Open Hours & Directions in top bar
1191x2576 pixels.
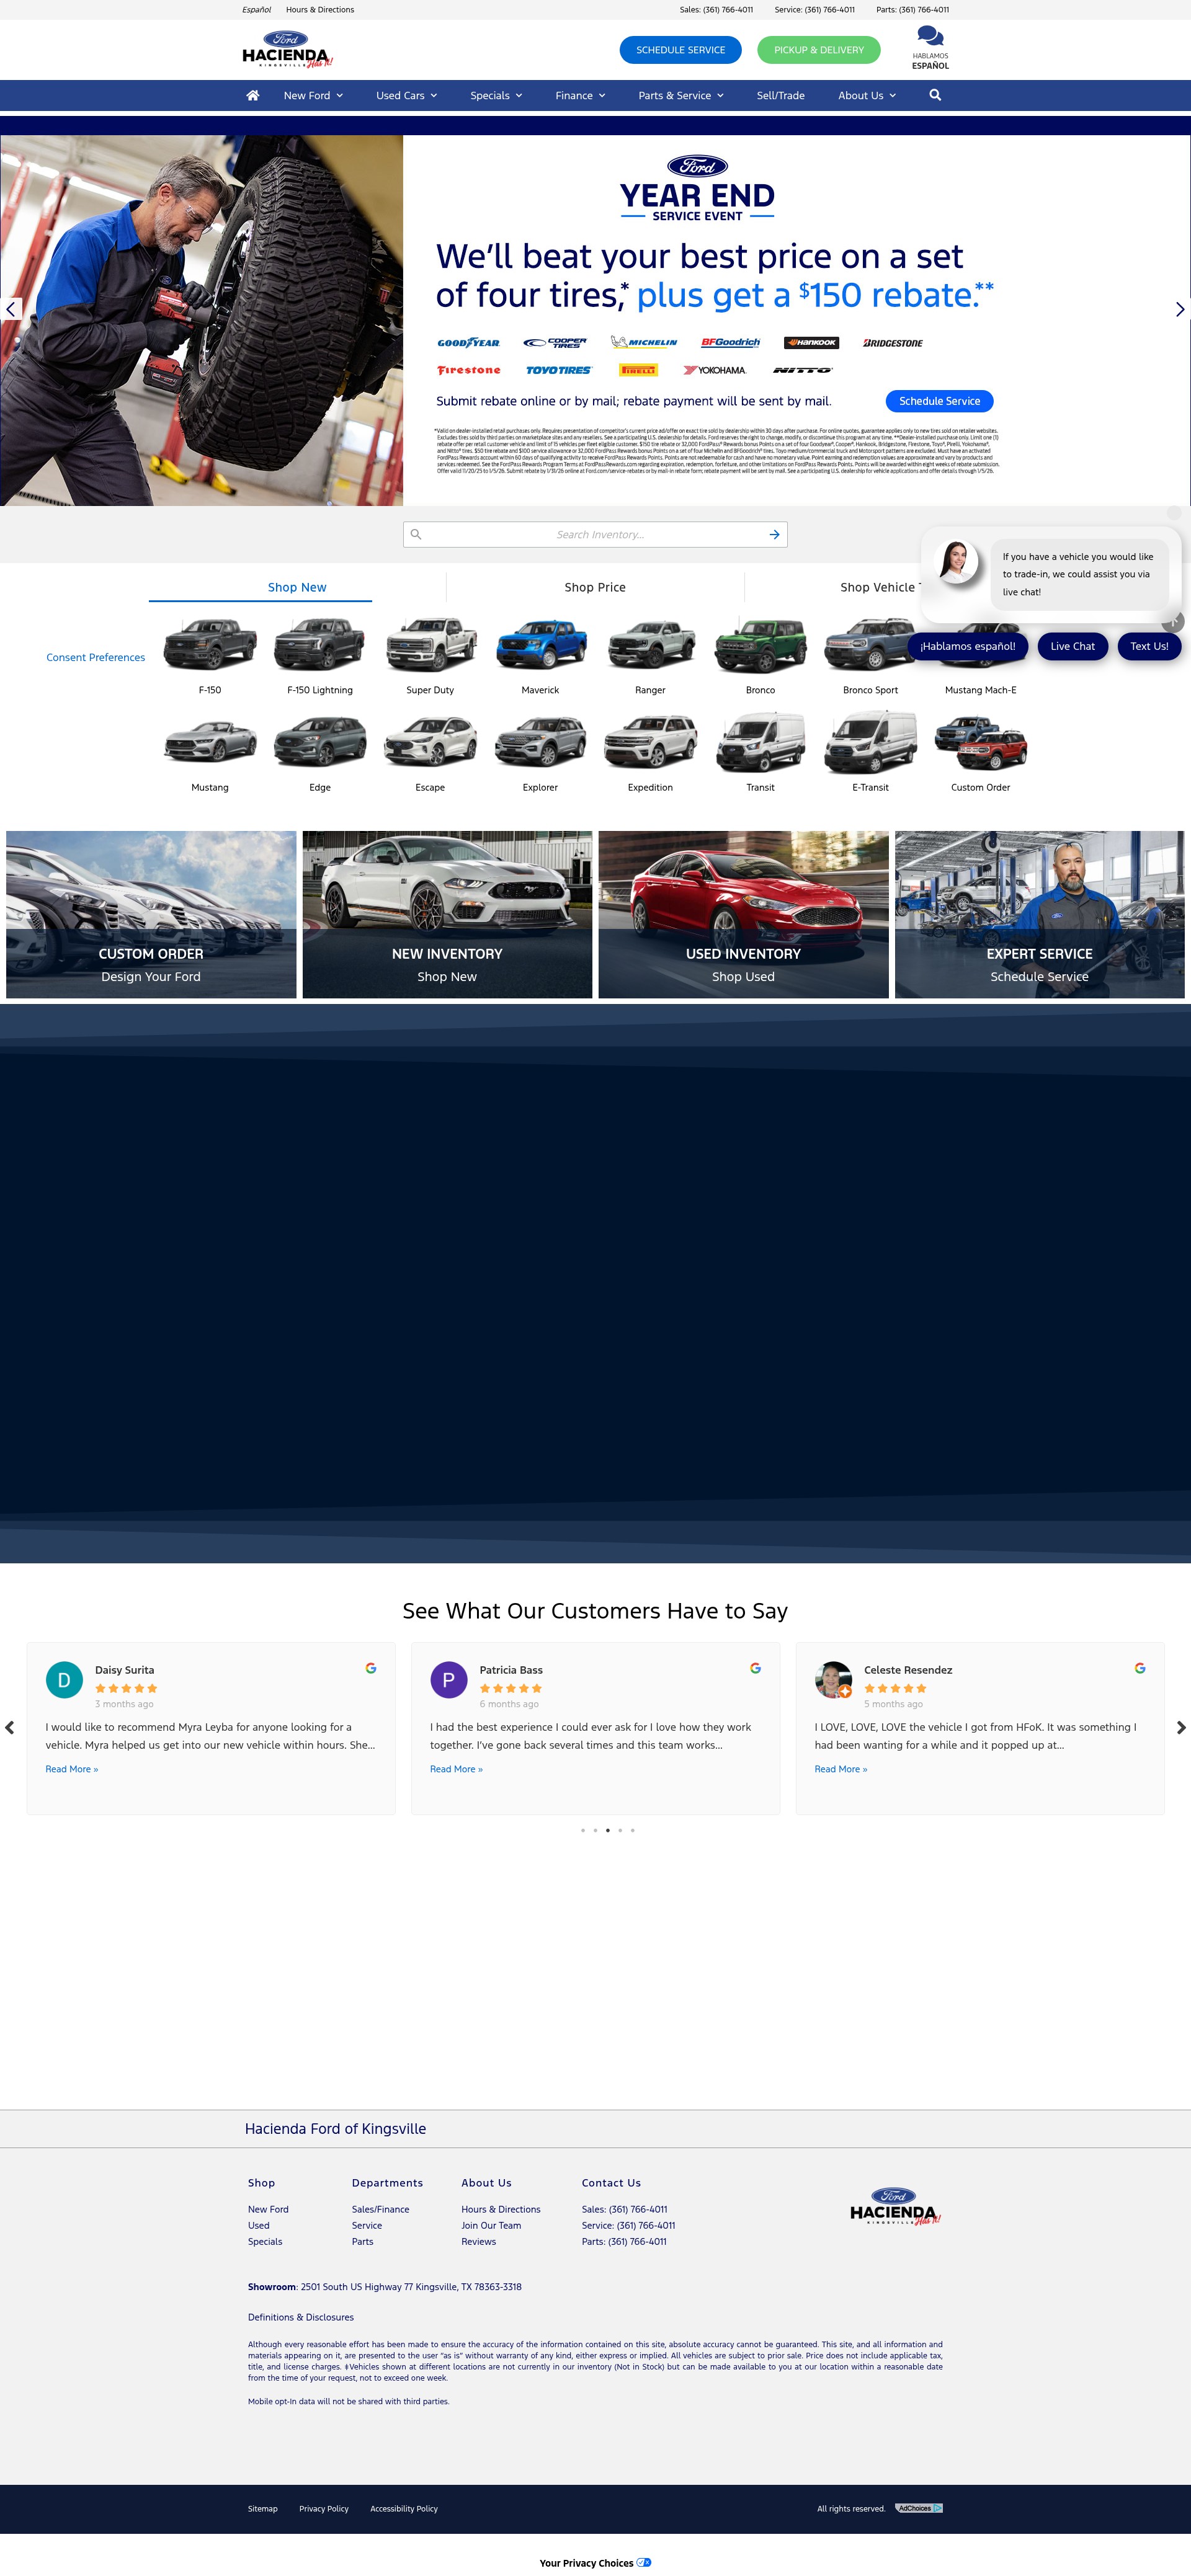[x=320, y=10]
